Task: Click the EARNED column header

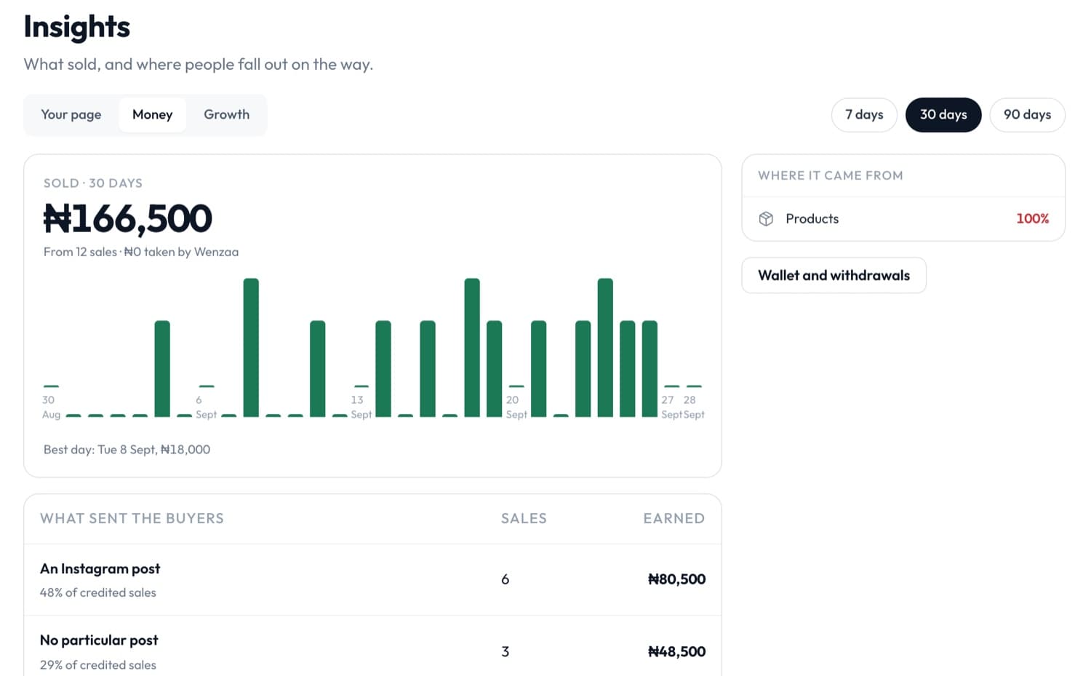Action: [x=674, y=519]
